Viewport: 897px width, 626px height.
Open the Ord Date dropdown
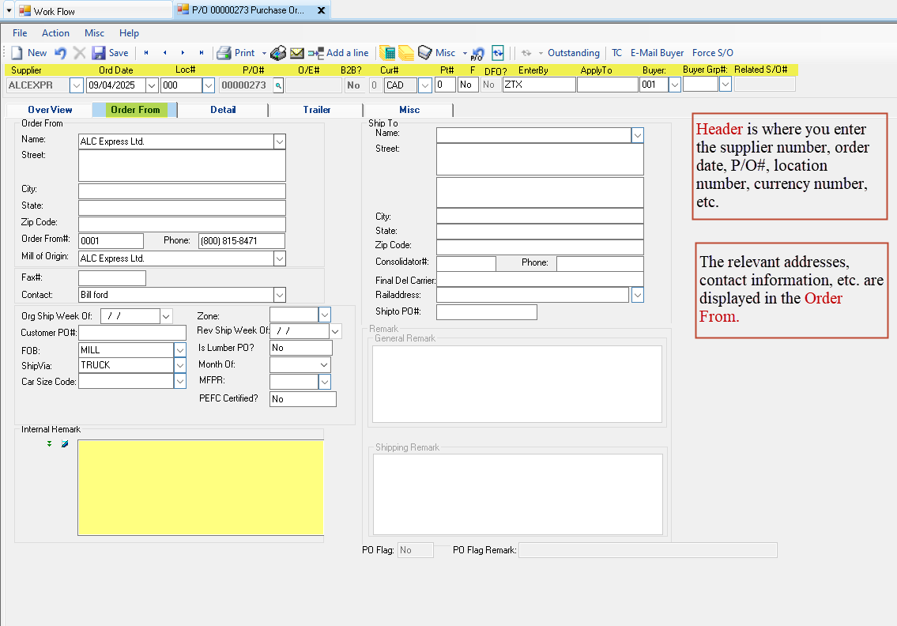pyautogui.click(x=150, y=85)
